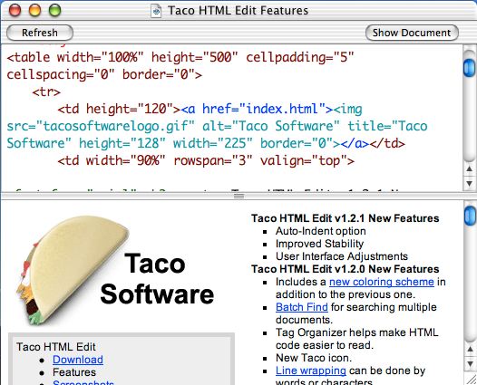
Task: Click the Taco Software logo image
Action: click(x=115, y=271)
